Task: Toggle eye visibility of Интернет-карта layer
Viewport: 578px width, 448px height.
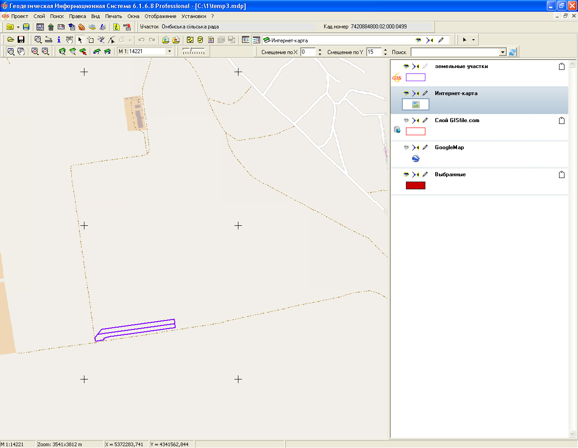Action: [x=406, y=93]
